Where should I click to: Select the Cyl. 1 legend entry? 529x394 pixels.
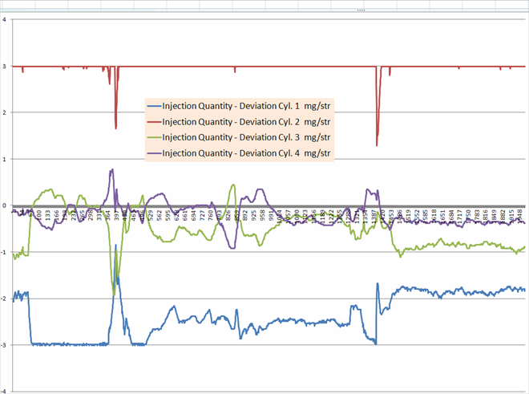239,106
